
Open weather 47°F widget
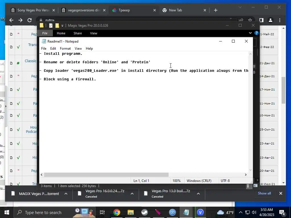click(x=225, y=212)
